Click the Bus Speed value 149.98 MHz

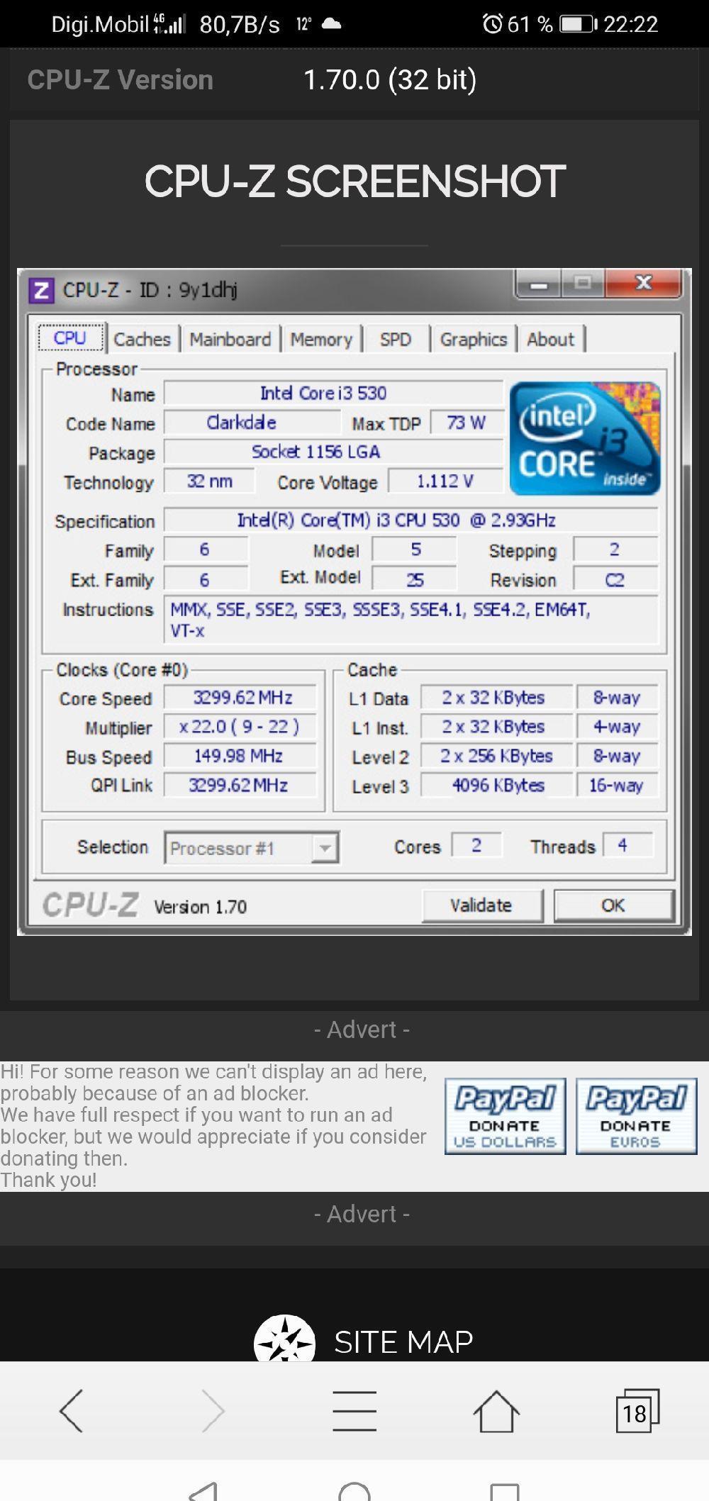pyautogui.click(x=240, y=756)
